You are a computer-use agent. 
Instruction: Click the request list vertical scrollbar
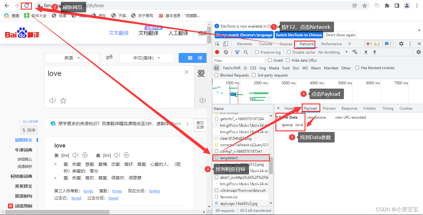[271, 165]
